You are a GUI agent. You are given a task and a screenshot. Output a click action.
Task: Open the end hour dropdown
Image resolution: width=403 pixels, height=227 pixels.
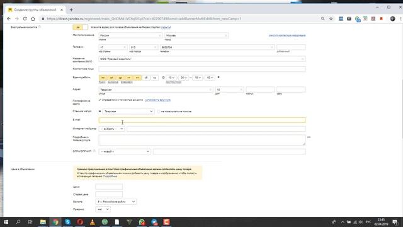(x=197, y=78)
